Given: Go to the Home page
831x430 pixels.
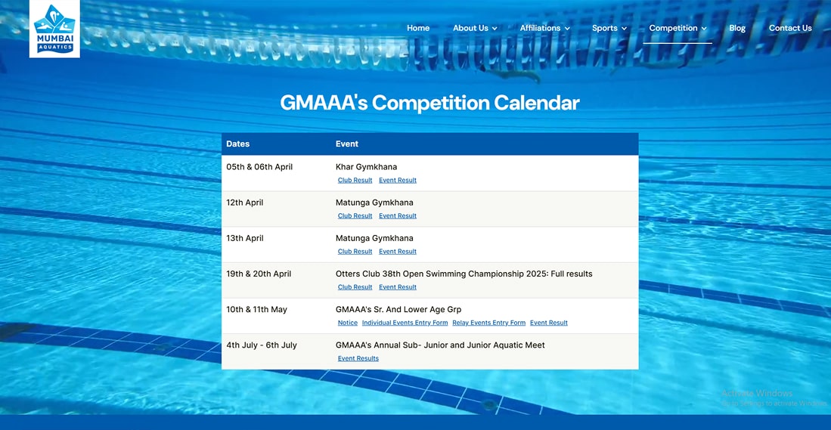Looking at the screenshot, I should 418,28.
